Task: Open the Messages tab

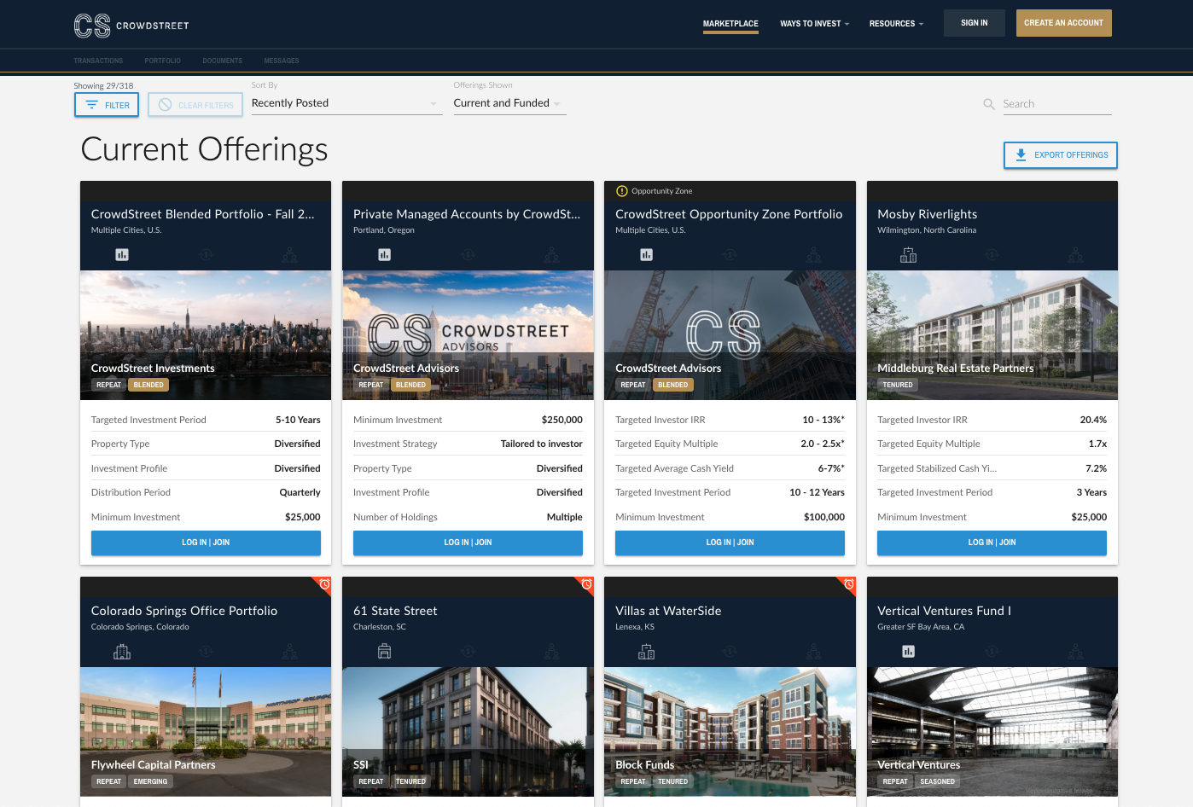Action: [282, 61]
